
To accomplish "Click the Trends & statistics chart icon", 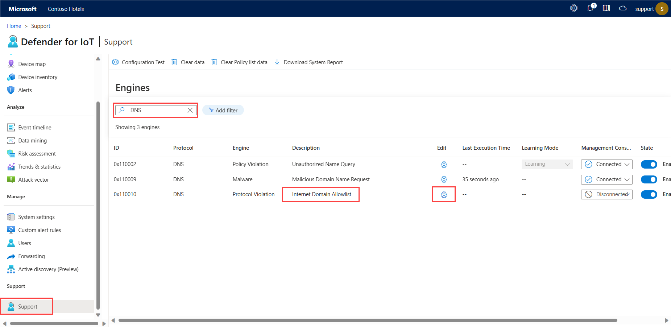I will (11, 166).
